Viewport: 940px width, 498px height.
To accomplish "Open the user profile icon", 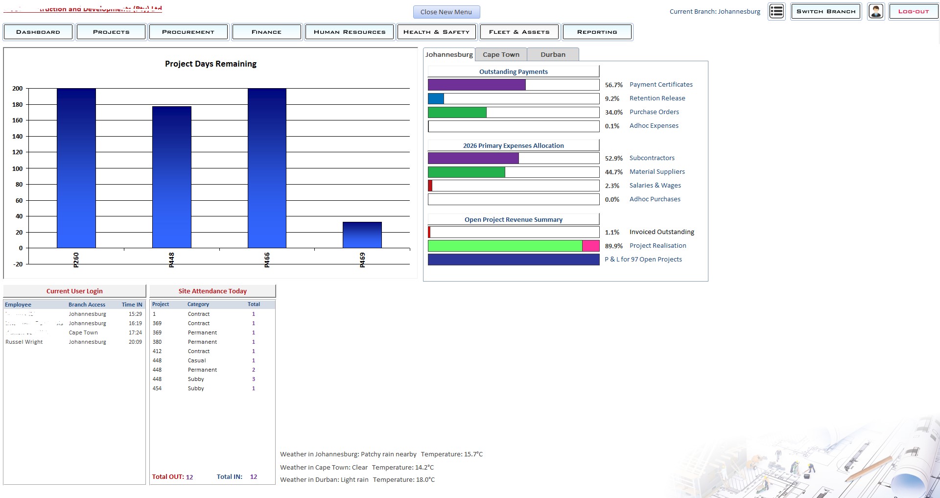I will [876, 11].
